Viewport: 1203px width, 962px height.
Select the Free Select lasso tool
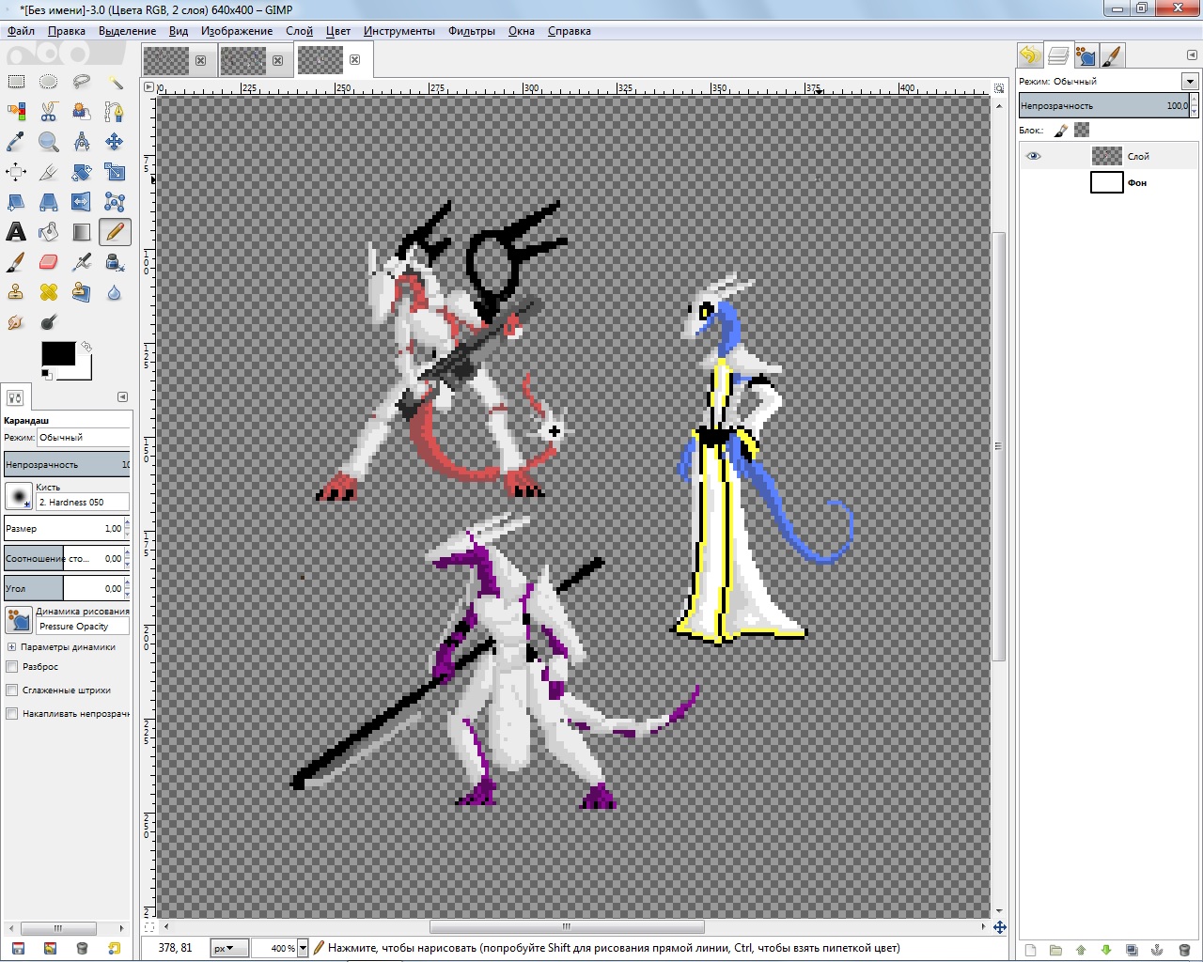82,82
